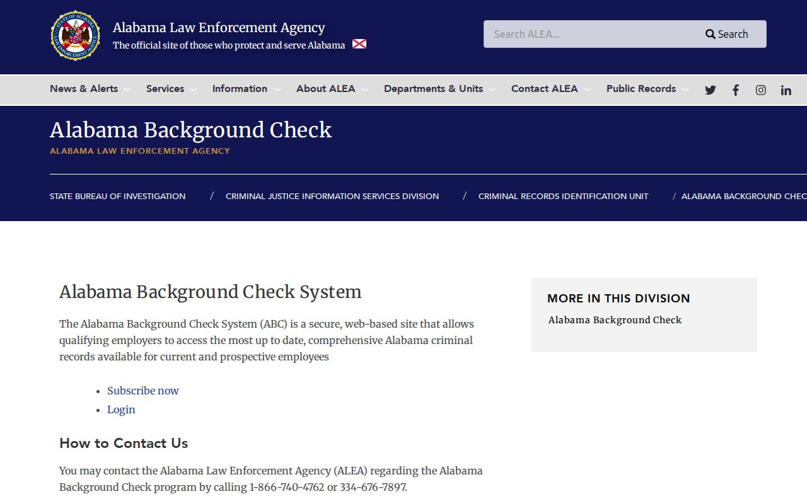Screen dimensions: 807x504
Task: Open Alabama Background Check sidebar link
Action: coord(615,320)
